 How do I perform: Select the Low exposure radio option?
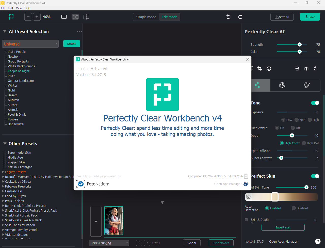point(283,120)
